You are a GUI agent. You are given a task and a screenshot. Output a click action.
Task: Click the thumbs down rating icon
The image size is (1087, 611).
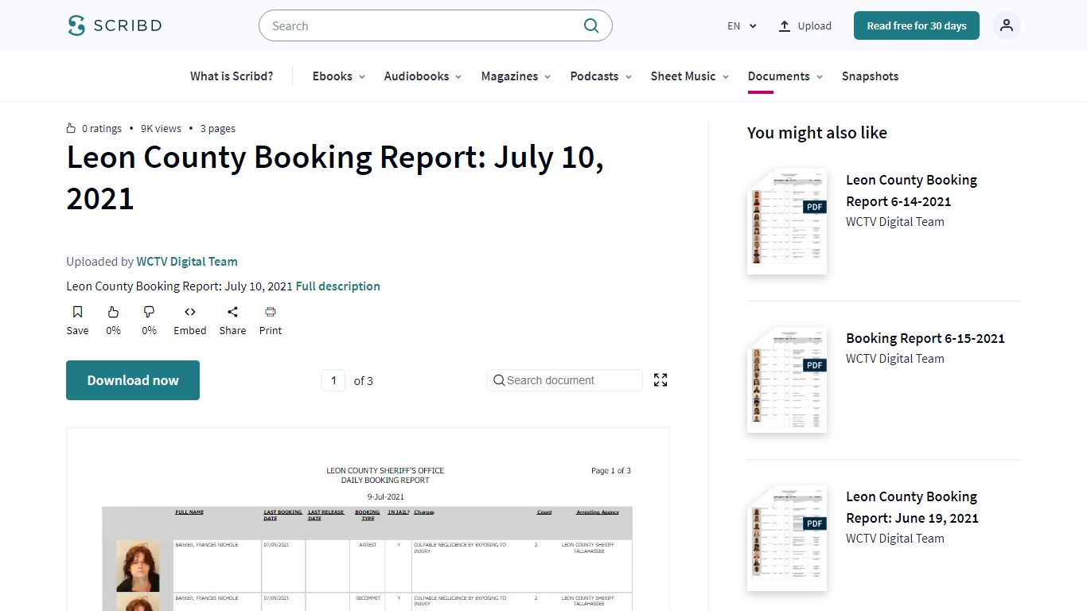(149, 312)
